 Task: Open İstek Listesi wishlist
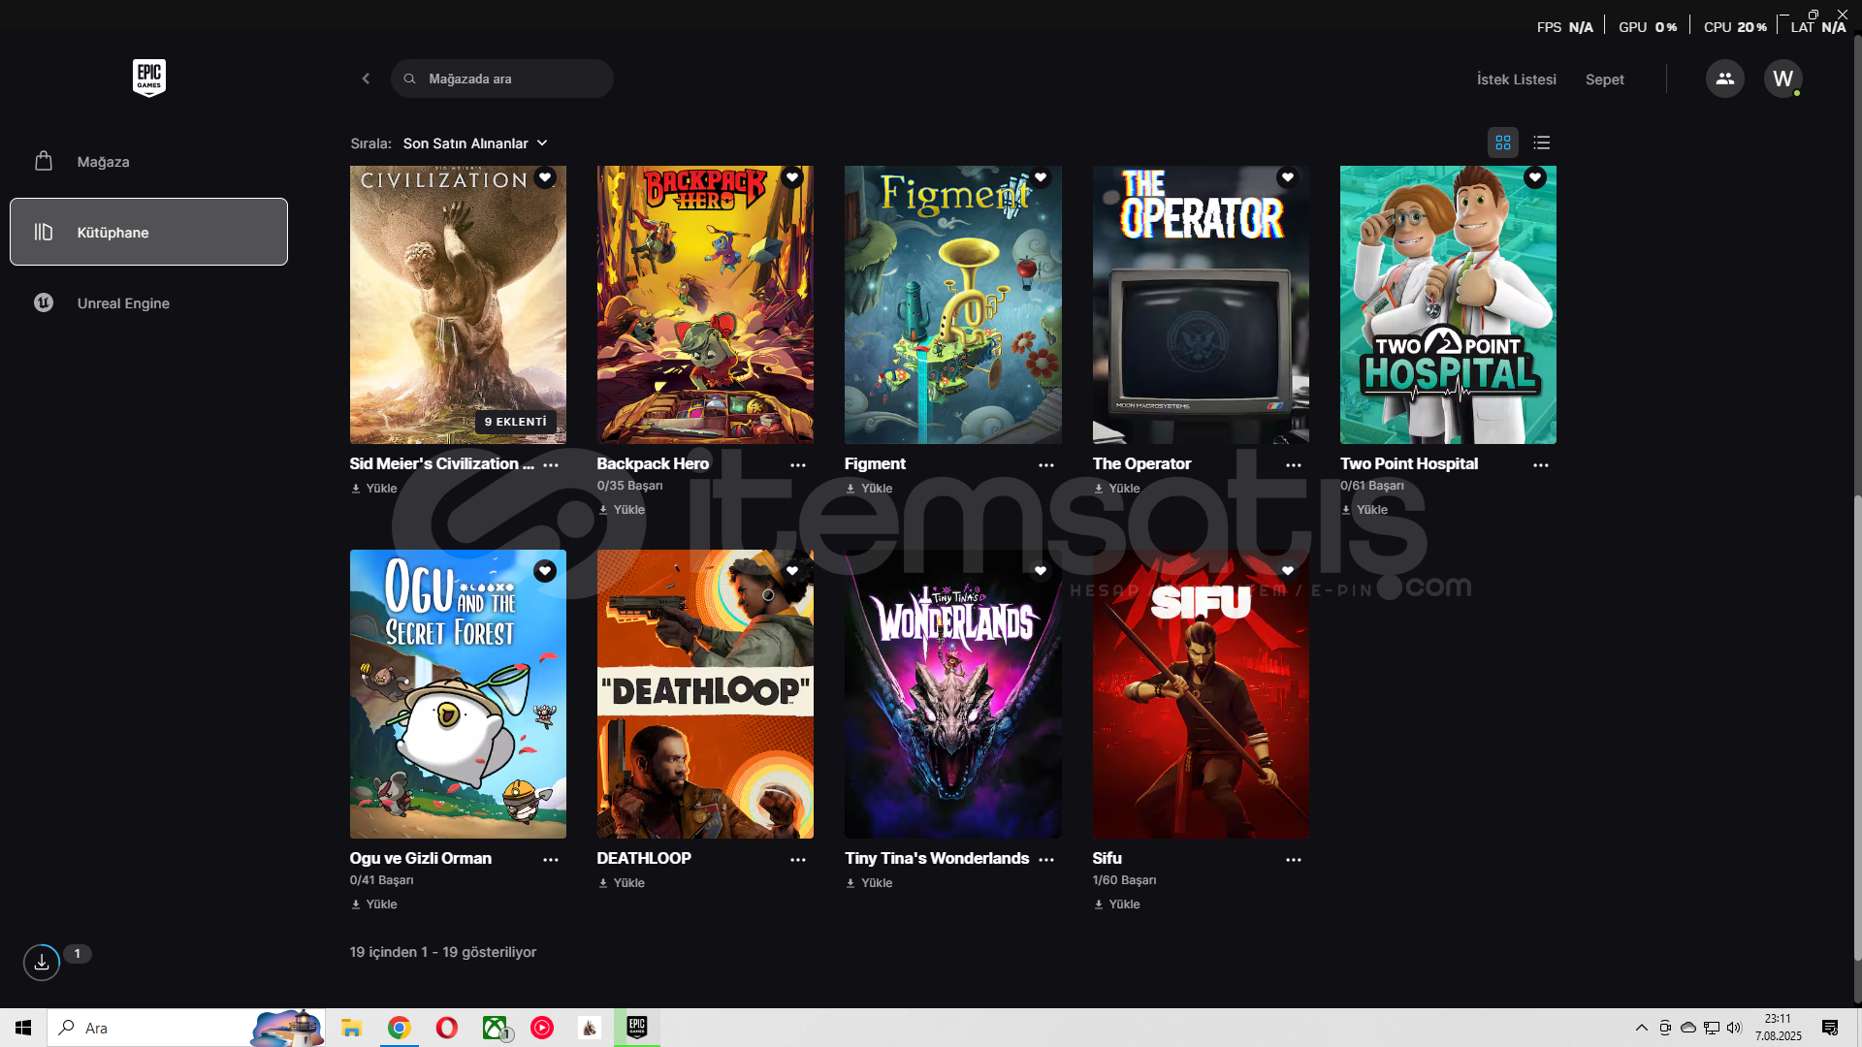click(1516, 79)
